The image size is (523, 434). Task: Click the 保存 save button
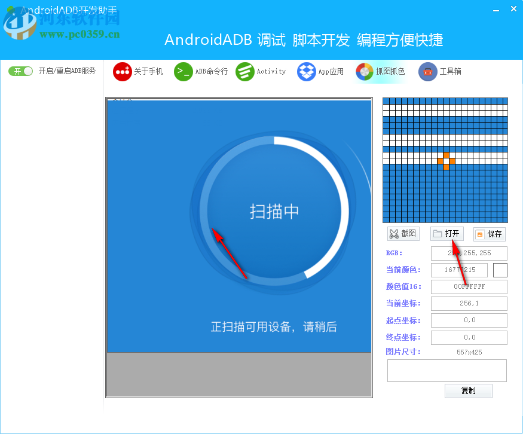489,234
